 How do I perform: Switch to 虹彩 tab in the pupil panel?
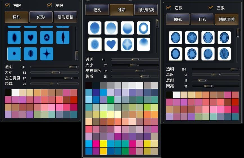pyautogui.click(x=41, y=17)
